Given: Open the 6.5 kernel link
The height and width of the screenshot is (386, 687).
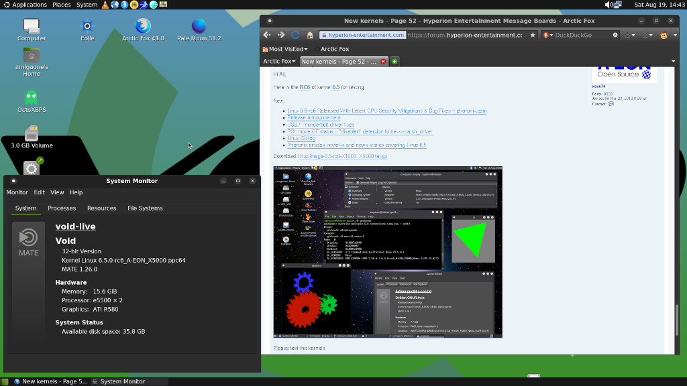Looking at the screenshot, I should click(x=336, y=87).
